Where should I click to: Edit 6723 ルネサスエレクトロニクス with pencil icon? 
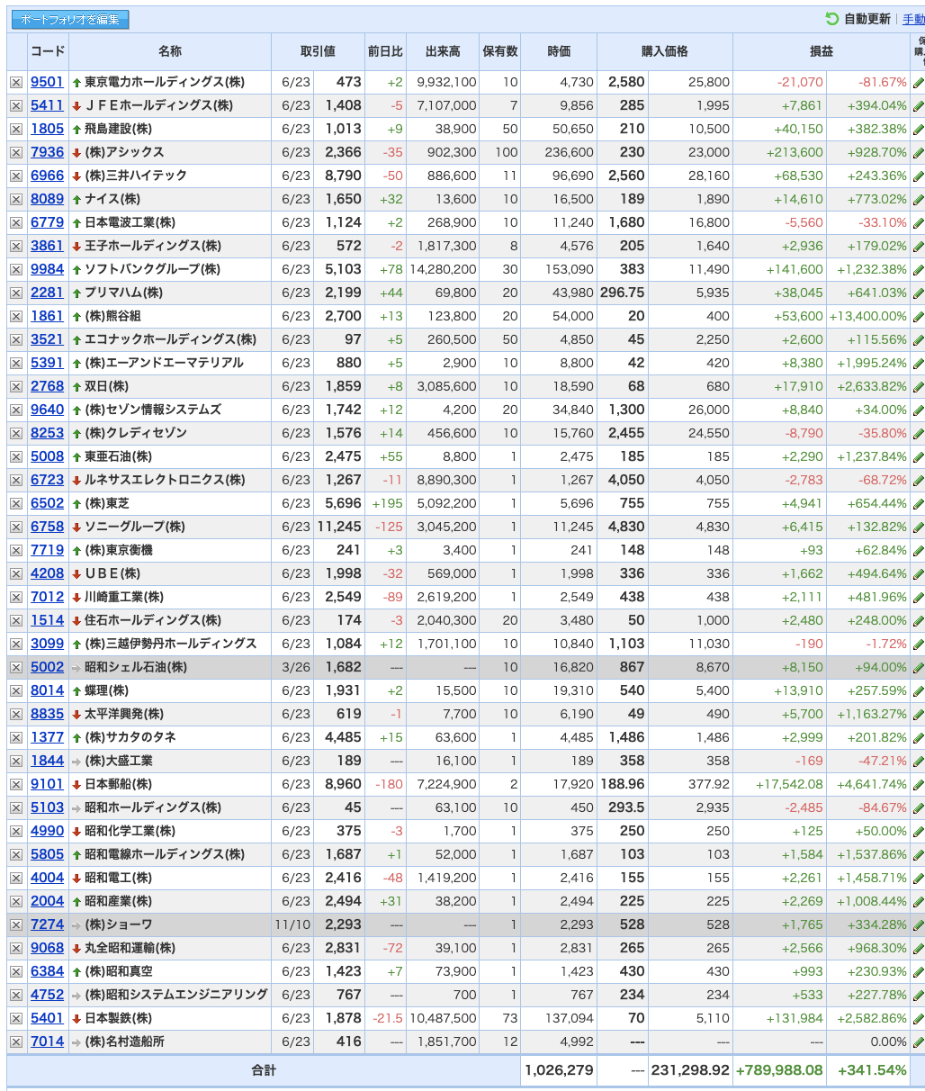coord(918,480)
